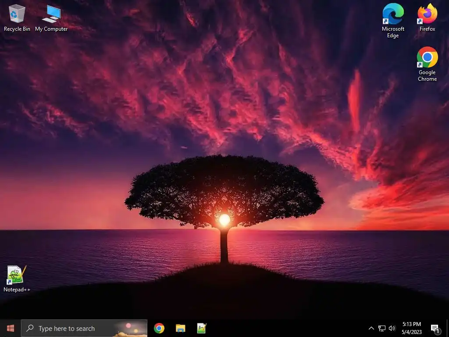The width and height of the screenshot is (449, 337).
Task: Click the Show Desktop sliver
Action: pyautogui.click(x=448, y=328)
